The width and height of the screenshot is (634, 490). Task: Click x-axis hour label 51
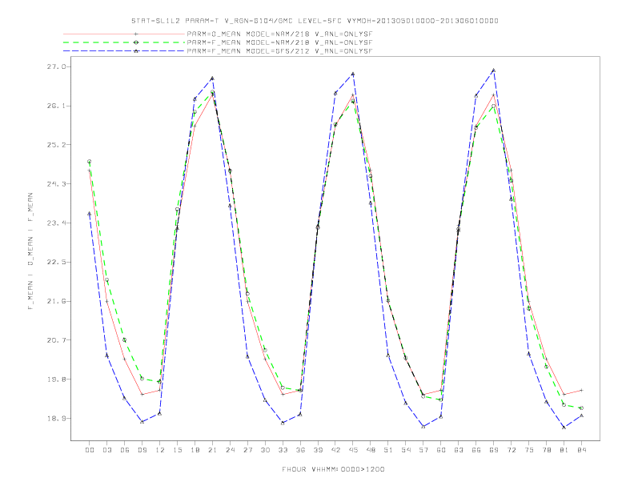[388, 450]
